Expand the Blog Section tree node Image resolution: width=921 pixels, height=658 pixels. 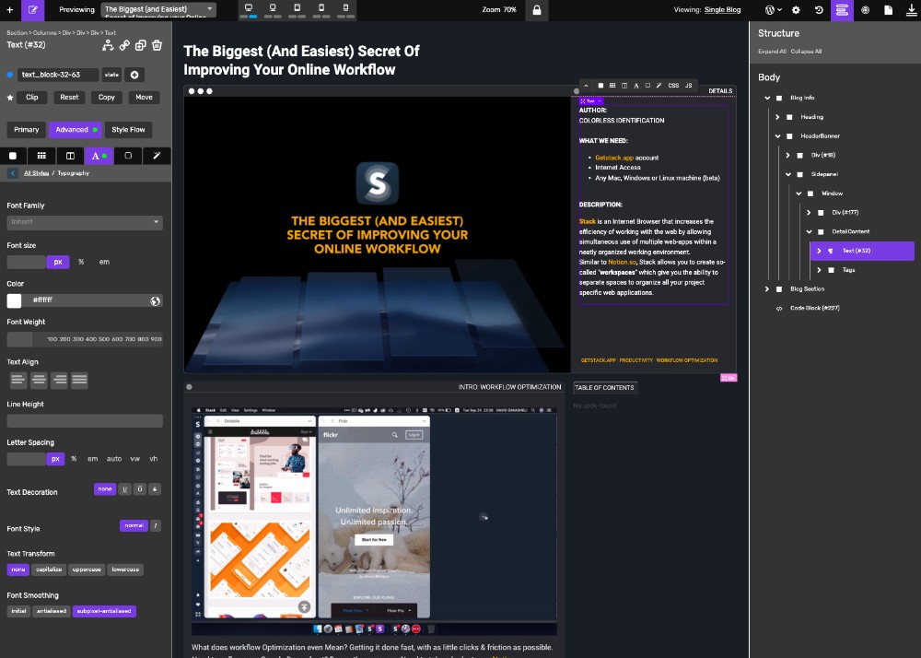pos(767,289)
